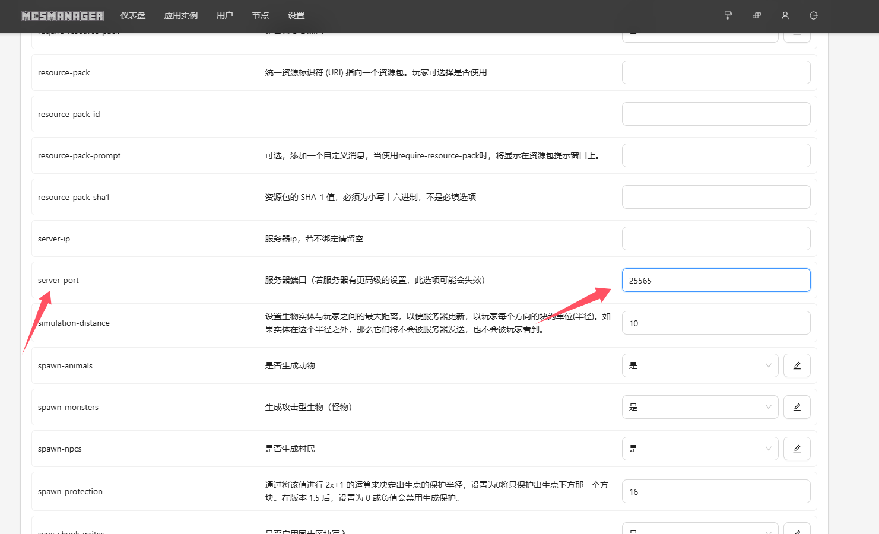Go to 应用实例 instances menu
The height and width of the screenshot is (534, 879).
tap(181, 15)
